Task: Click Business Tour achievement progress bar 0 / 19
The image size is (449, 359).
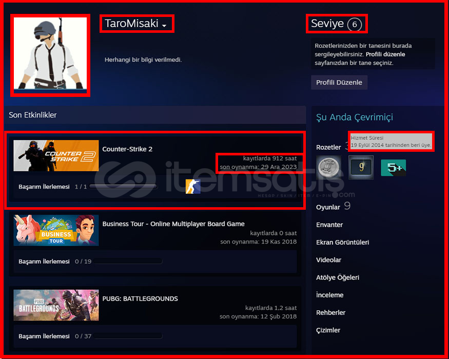Action: coord(128,262)
